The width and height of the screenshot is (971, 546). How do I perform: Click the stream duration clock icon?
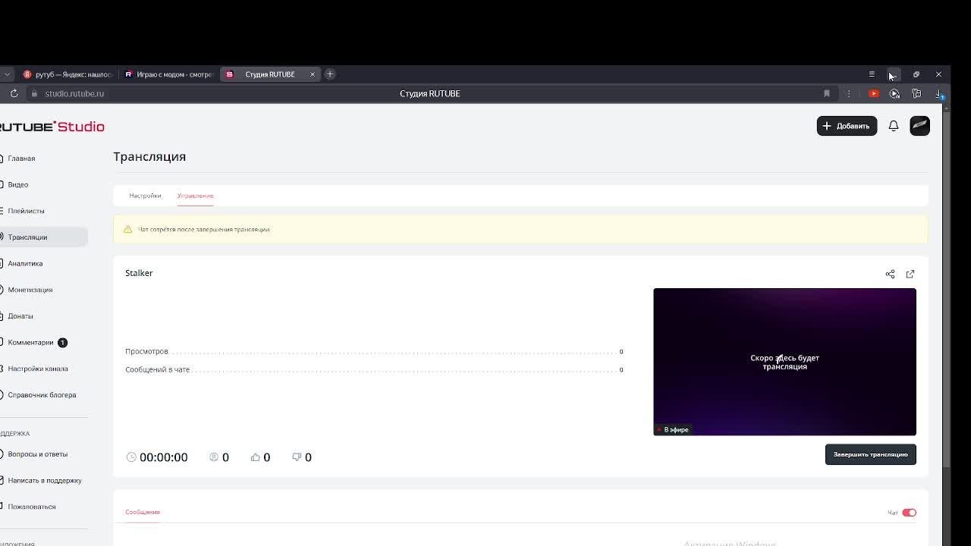(131, 457)
